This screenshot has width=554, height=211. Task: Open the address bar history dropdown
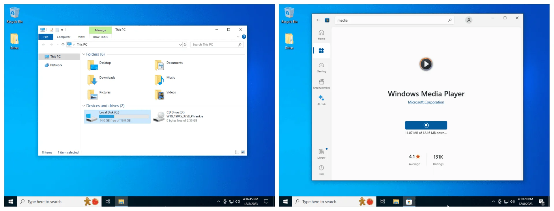tap(180, 45)
